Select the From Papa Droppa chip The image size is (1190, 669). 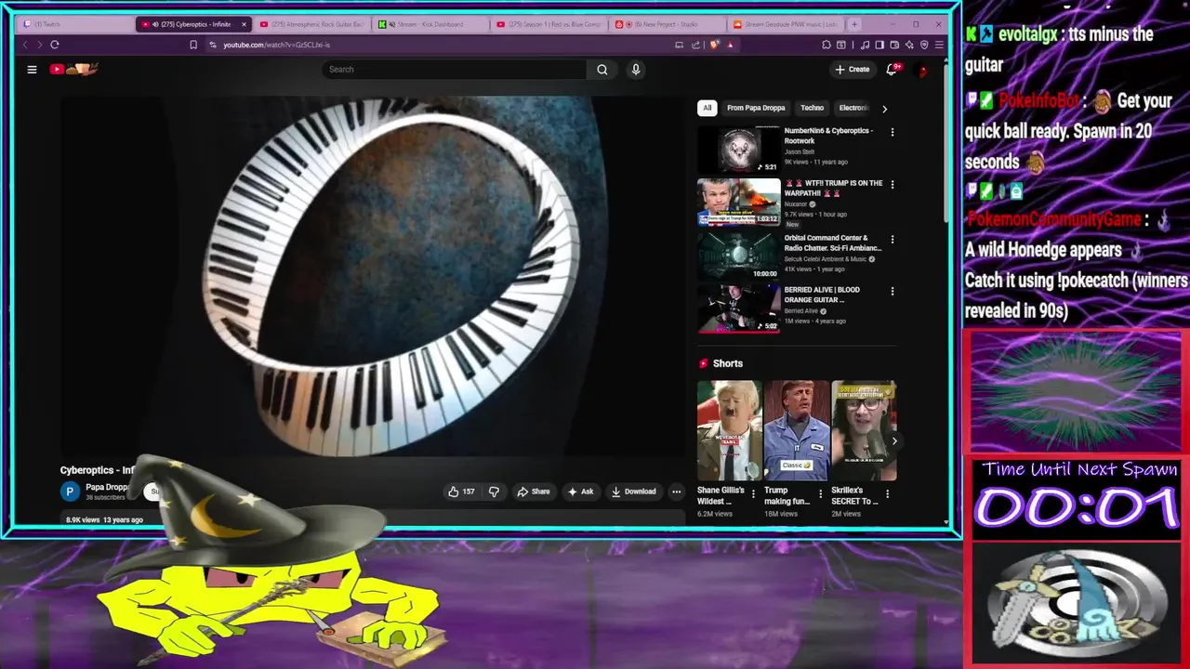coord(756,108)
